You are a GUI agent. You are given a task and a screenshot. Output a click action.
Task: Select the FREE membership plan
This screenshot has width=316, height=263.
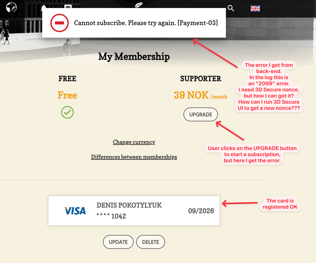(x=67, y=79)
